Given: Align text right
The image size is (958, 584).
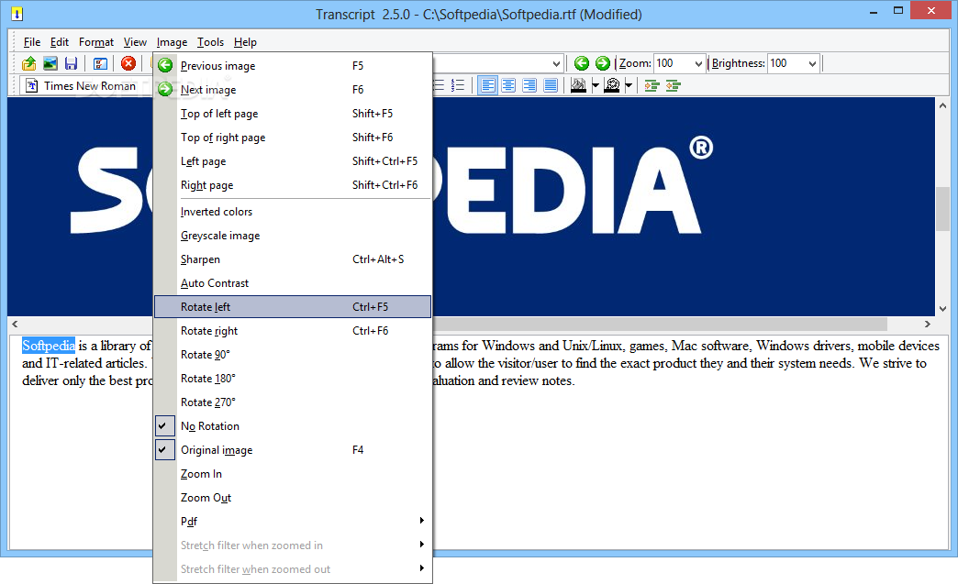Looking at the screenshot, I should 529,85.
